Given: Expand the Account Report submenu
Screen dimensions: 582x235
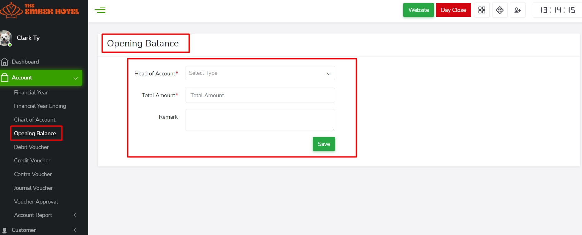Looking at the screenshot, I should tap(75, 215).
